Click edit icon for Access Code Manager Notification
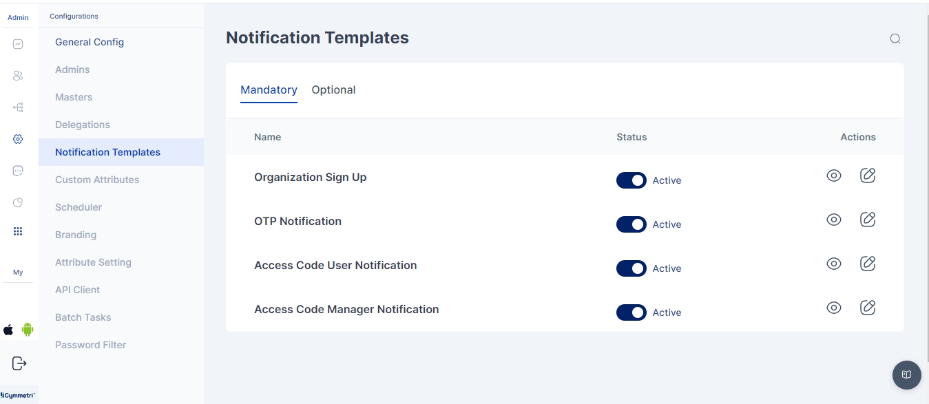The image size is (929, 404). click(x=868, y=308)
